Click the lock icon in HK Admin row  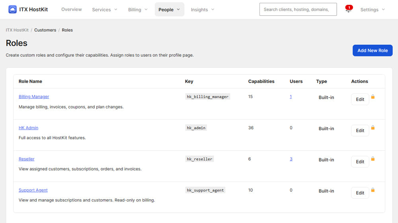(x=373, y=128)
